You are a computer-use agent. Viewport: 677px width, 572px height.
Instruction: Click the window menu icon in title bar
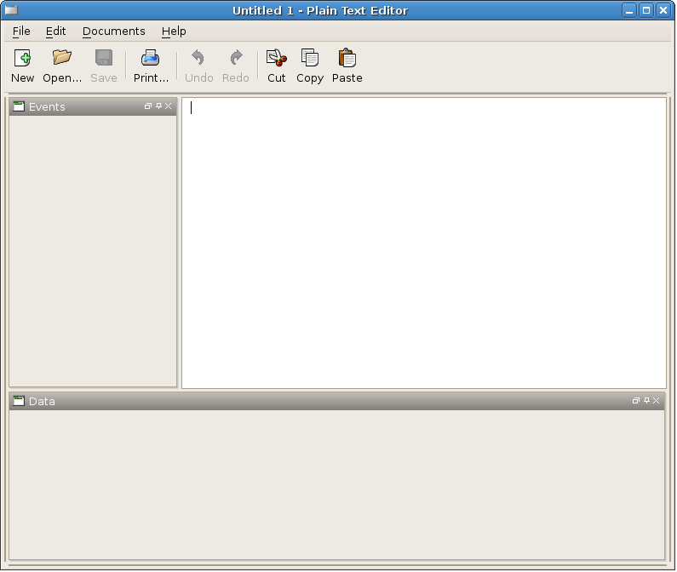(11, 10)
